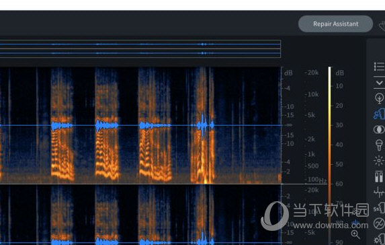Open the De-bleed microphone module icon

coord(380,145)
